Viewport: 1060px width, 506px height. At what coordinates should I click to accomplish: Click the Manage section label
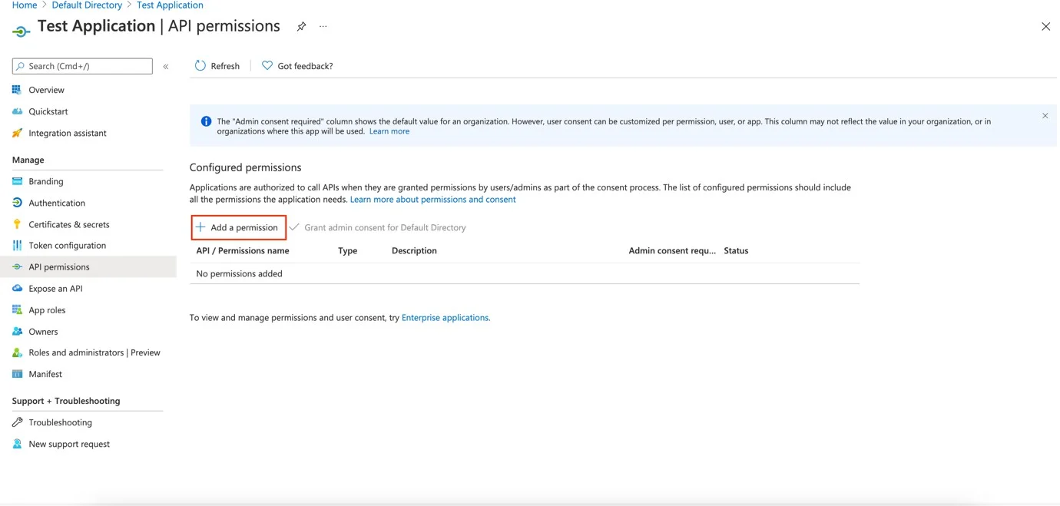point(28,160)
